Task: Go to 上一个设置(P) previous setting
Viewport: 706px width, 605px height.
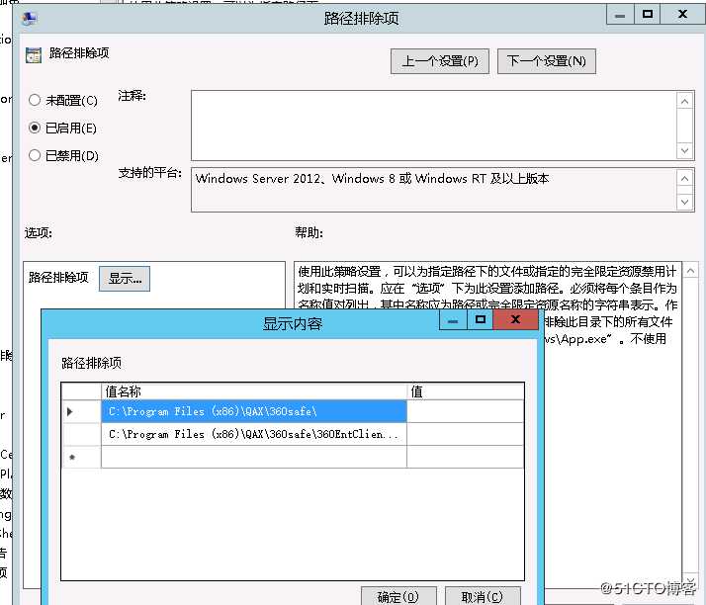Action: pyautogui.click(x=439, y=61)
